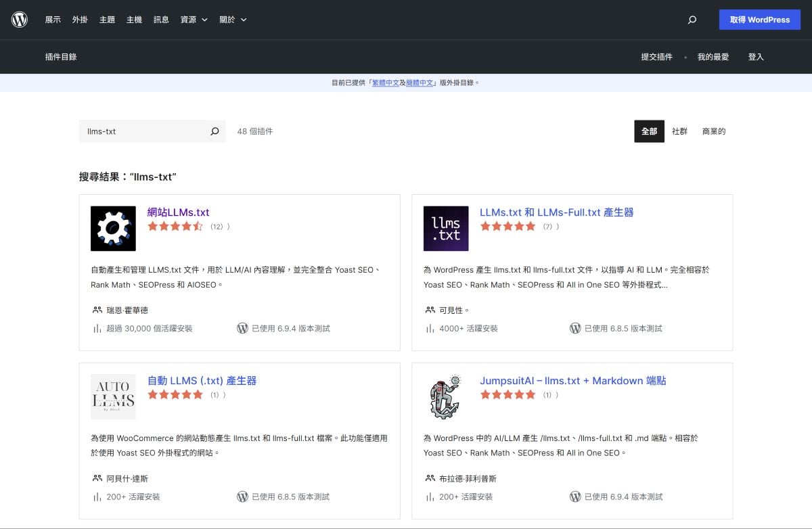Submit search with magnifier in search box
812x529 pixels.
click(x=215, y=131)
